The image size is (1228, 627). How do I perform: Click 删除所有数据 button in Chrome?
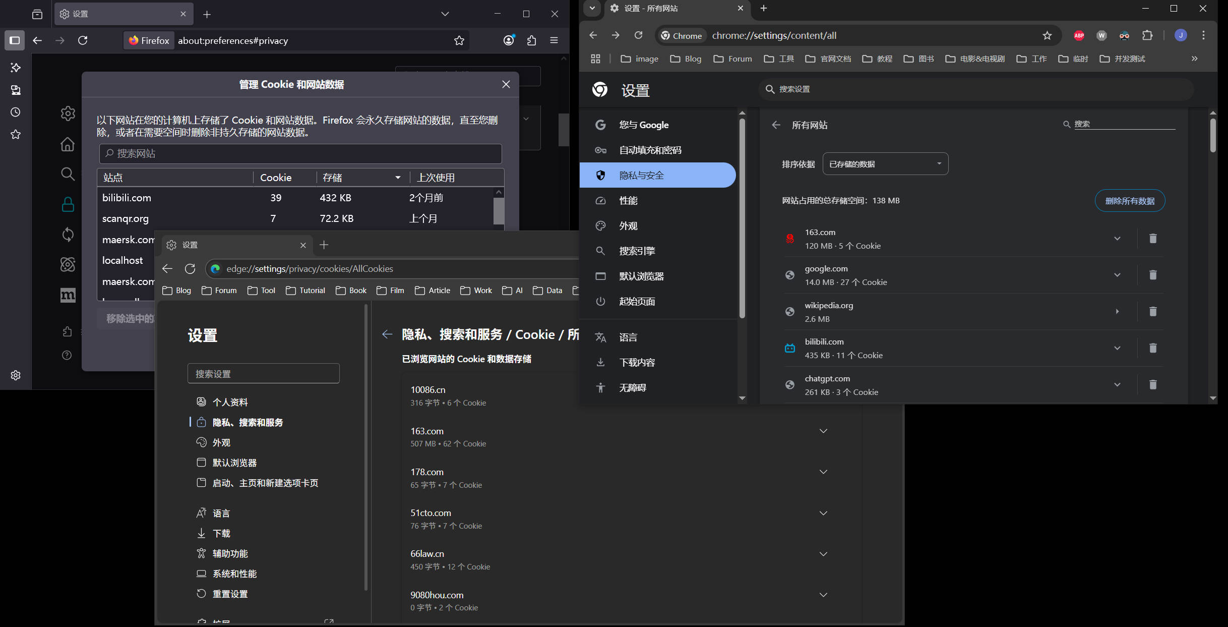click(x=1130, y=201)
